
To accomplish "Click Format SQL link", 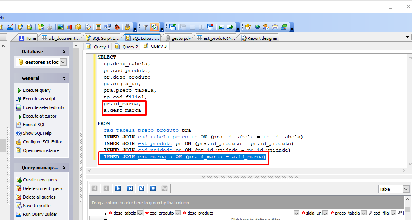I will coord(34,125).
